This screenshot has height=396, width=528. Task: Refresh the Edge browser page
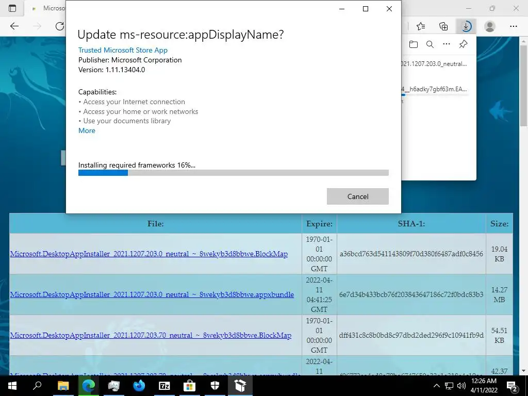coord(60,26)
